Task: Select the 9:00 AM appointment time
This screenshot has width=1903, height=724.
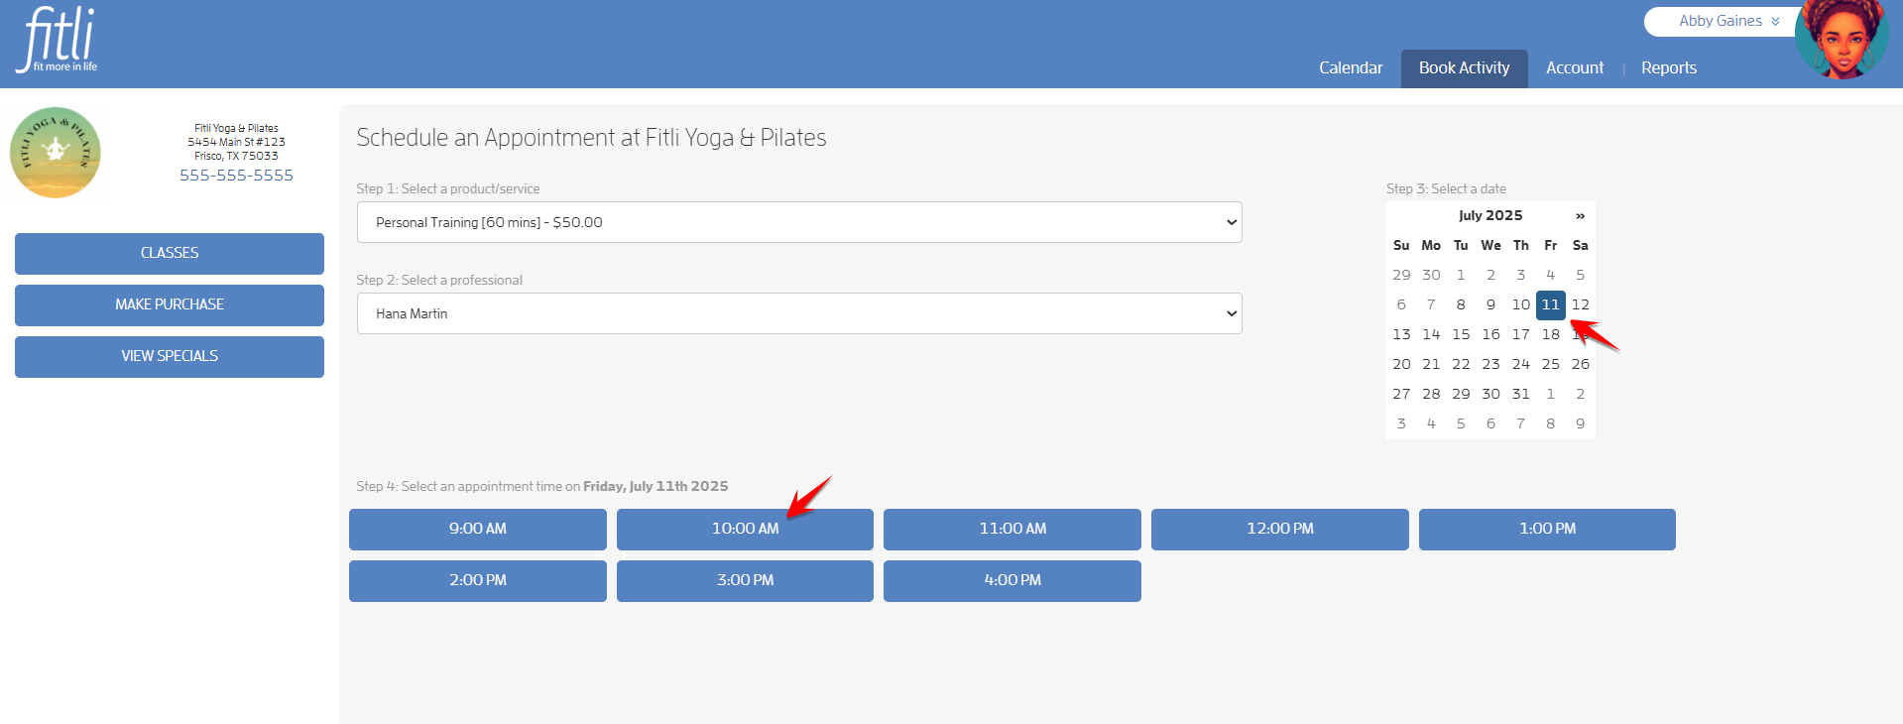Action: click(x=477, y=529)
